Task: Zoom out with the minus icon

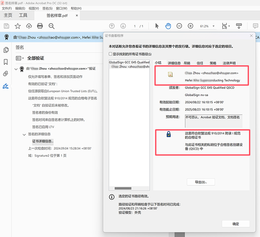Action: [x=179, y=26]
